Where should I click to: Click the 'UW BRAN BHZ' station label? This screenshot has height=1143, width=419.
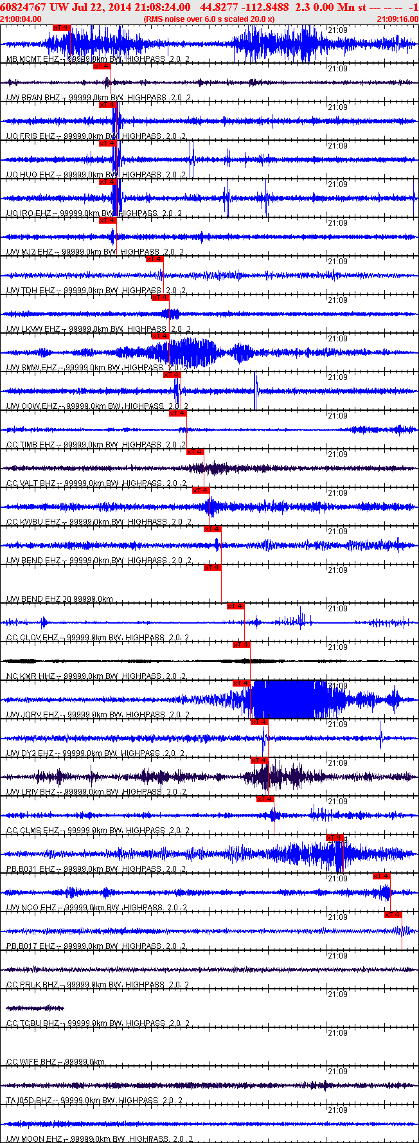[x=33, y=98]
